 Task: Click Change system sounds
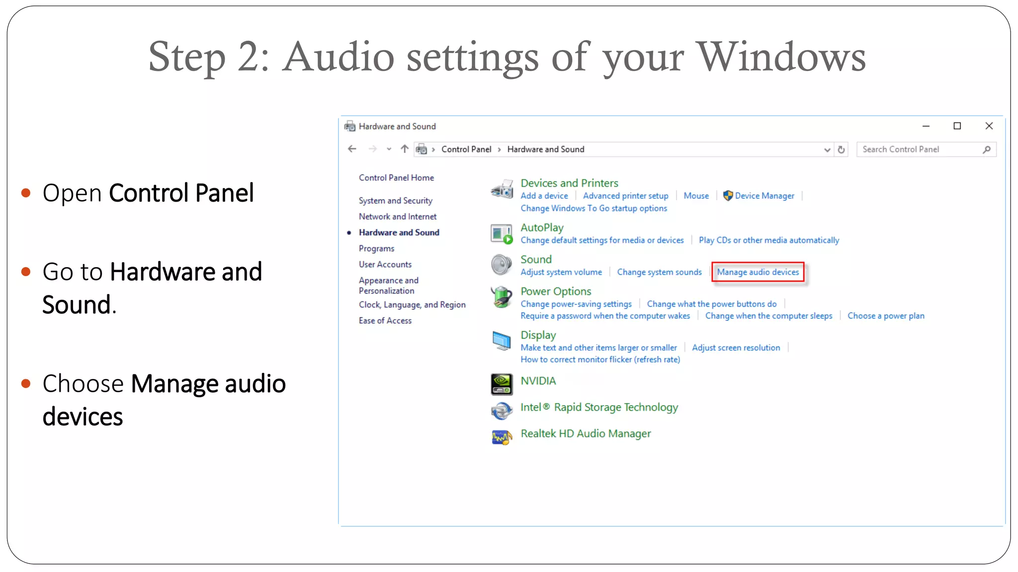[x=659, y=272]
